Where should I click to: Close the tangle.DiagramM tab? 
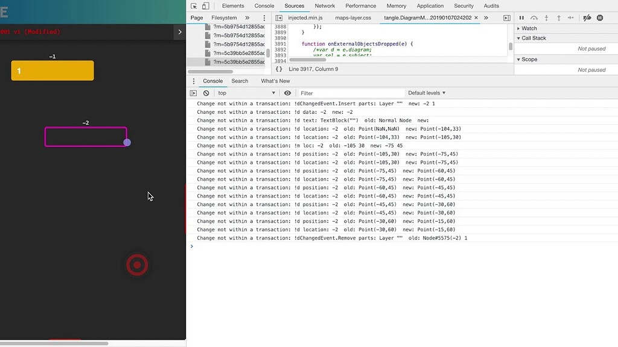(x=477, y=17)
